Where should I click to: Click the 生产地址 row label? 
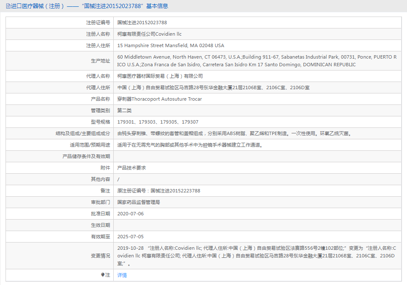(x=101, y=61)
